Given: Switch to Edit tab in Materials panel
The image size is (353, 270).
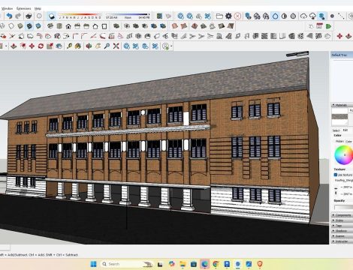Looking at the screenshot, I should tap(345, 130).
